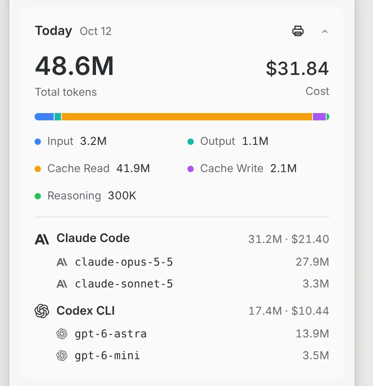
Task: Click the 31.2M · $21.40 summary
Action: pos(289,239)
